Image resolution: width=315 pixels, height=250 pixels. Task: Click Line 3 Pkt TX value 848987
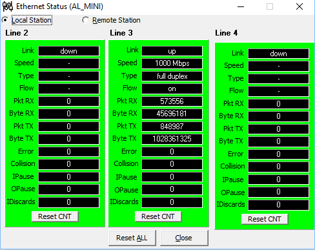pos(172,127)
